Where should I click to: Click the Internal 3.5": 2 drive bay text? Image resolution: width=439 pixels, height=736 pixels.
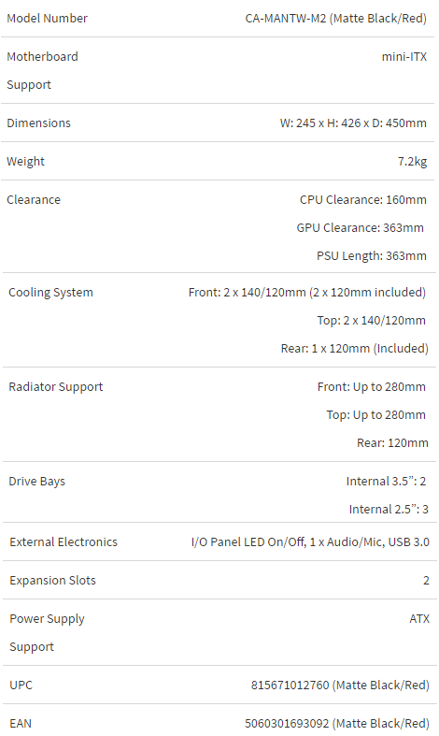click(x=386, y=481)
